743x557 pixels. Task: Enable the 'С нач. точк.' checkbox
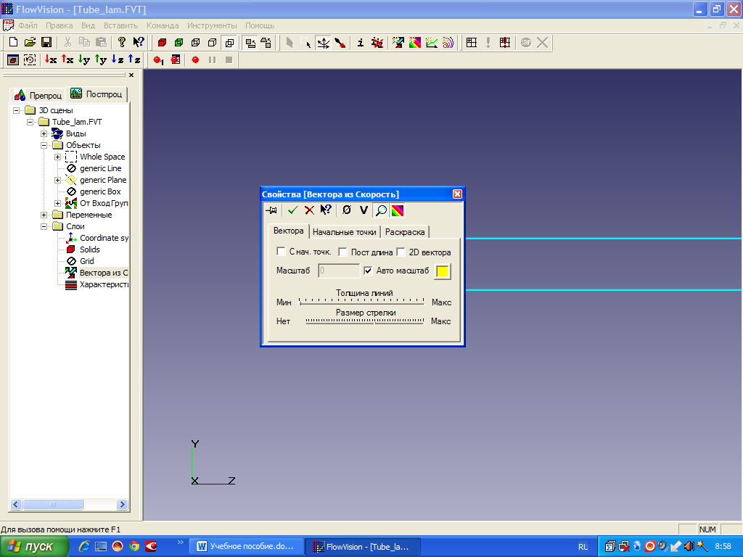[281, 252]
